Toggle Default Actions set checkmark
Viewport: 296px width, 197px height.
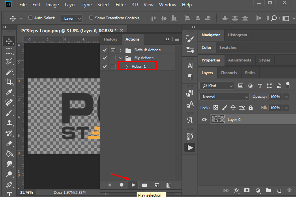pyautogui.click(x=105, y=50)
